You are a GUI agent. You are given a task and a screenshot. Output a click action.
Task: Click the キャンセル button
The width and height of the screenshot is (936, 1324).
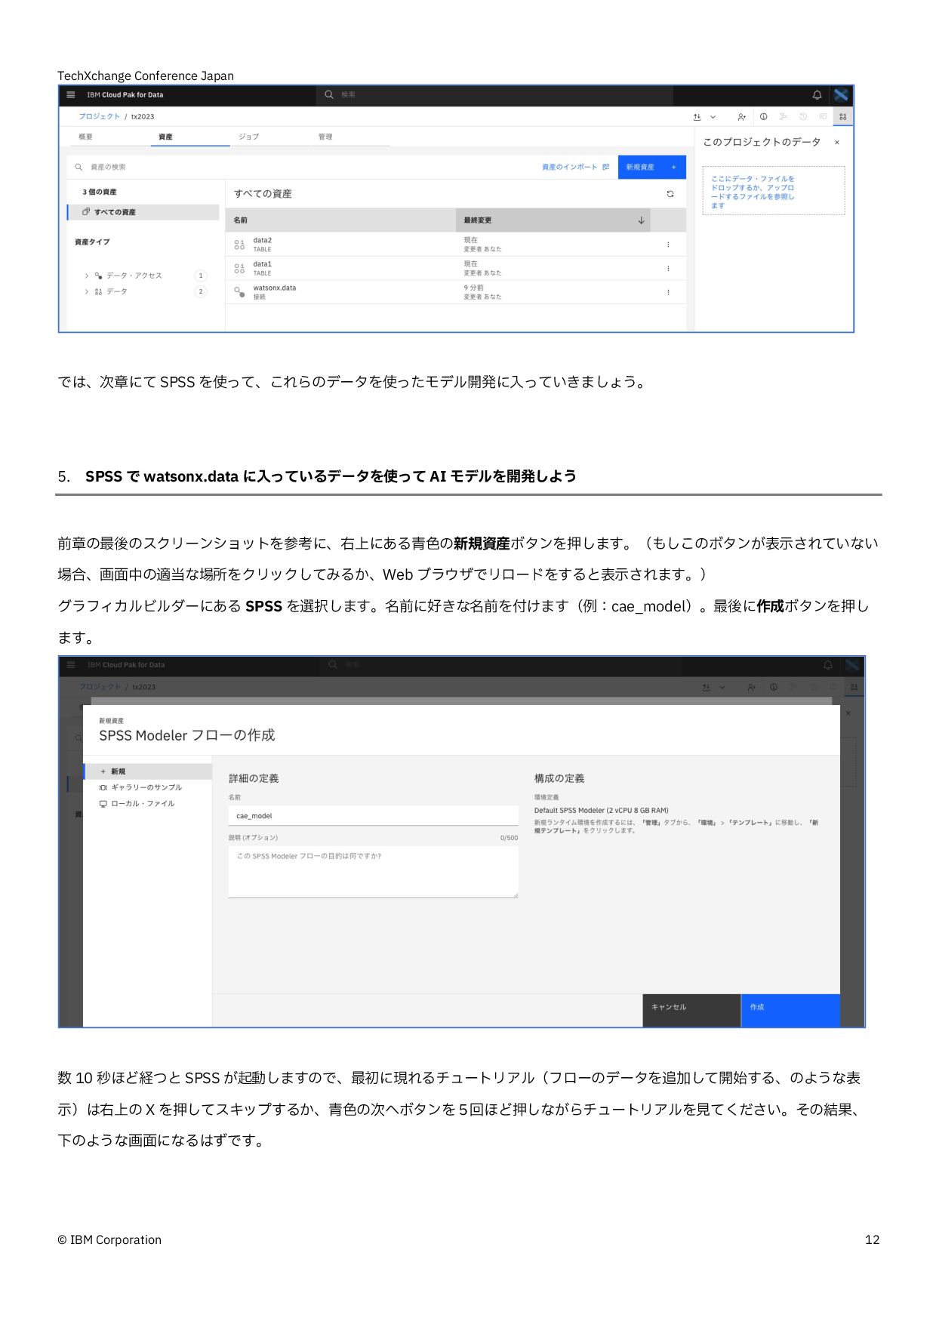point(691,1010)
